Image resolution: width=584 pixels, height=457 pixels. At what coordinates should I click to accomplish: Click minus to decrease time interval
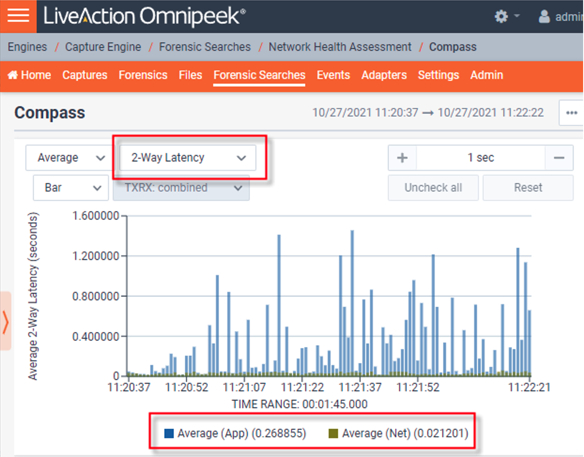(559, 158)
